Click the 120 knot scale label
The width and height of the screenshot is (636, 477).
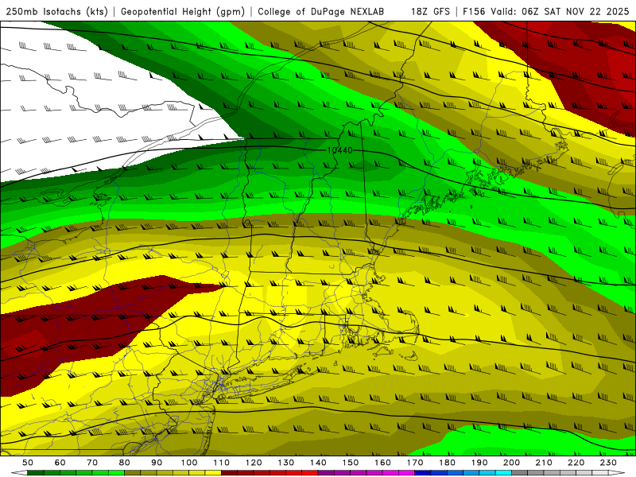(254, 463)
